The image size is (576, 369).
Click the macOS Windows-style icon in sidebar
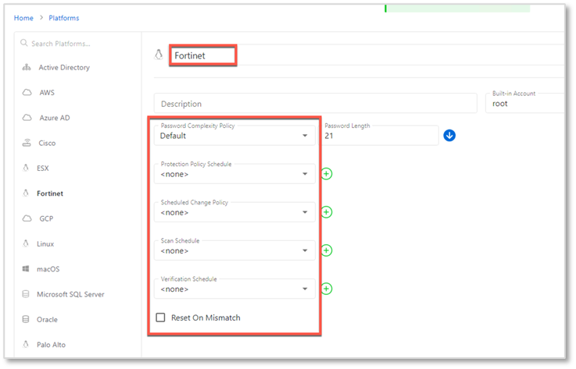click(27, 269)
